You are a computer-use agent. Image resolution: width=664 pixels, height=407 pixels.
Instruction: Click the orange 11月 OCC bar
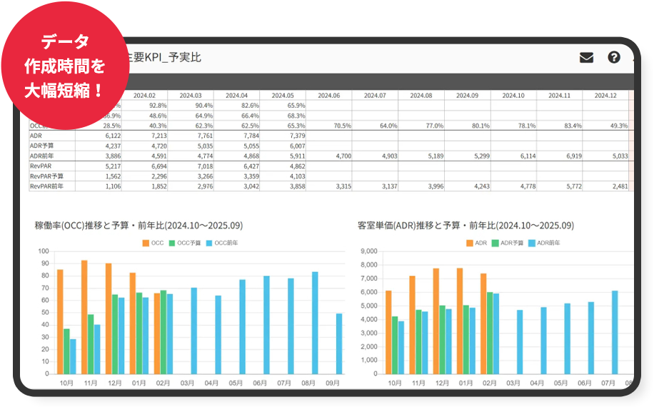click(x=84, y=317)
